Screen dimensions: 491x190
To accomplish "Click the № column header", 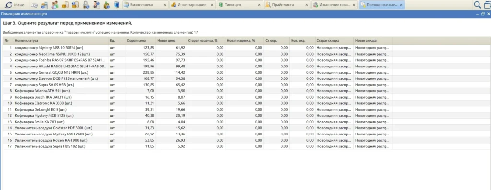I will 8,41.
